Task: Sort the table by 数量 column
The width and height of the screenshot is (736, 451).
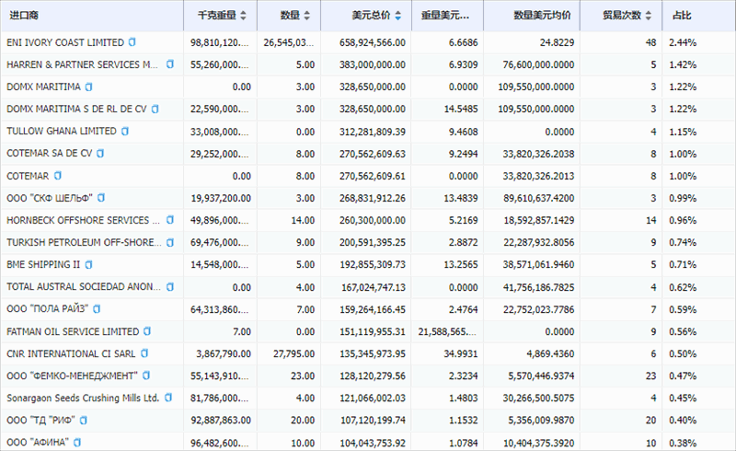Action: [307, 16]
